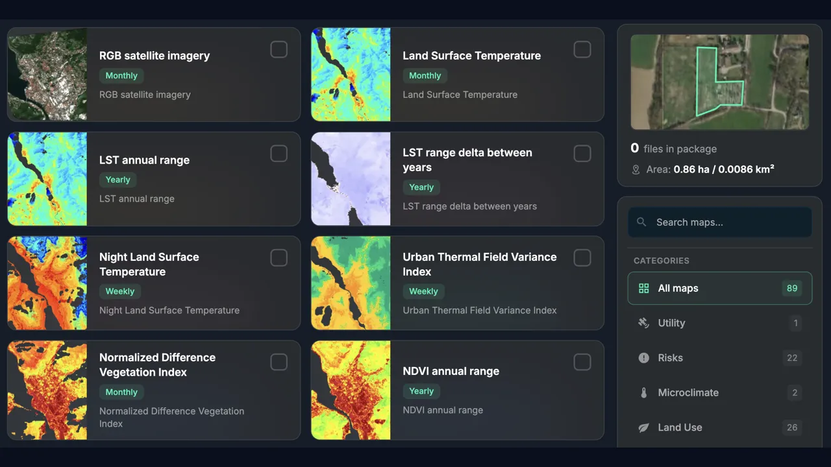This screenshot has width=831, height=467.
Task: Click the leaf icon beside Land Use
Action: [x=643, y=427]
